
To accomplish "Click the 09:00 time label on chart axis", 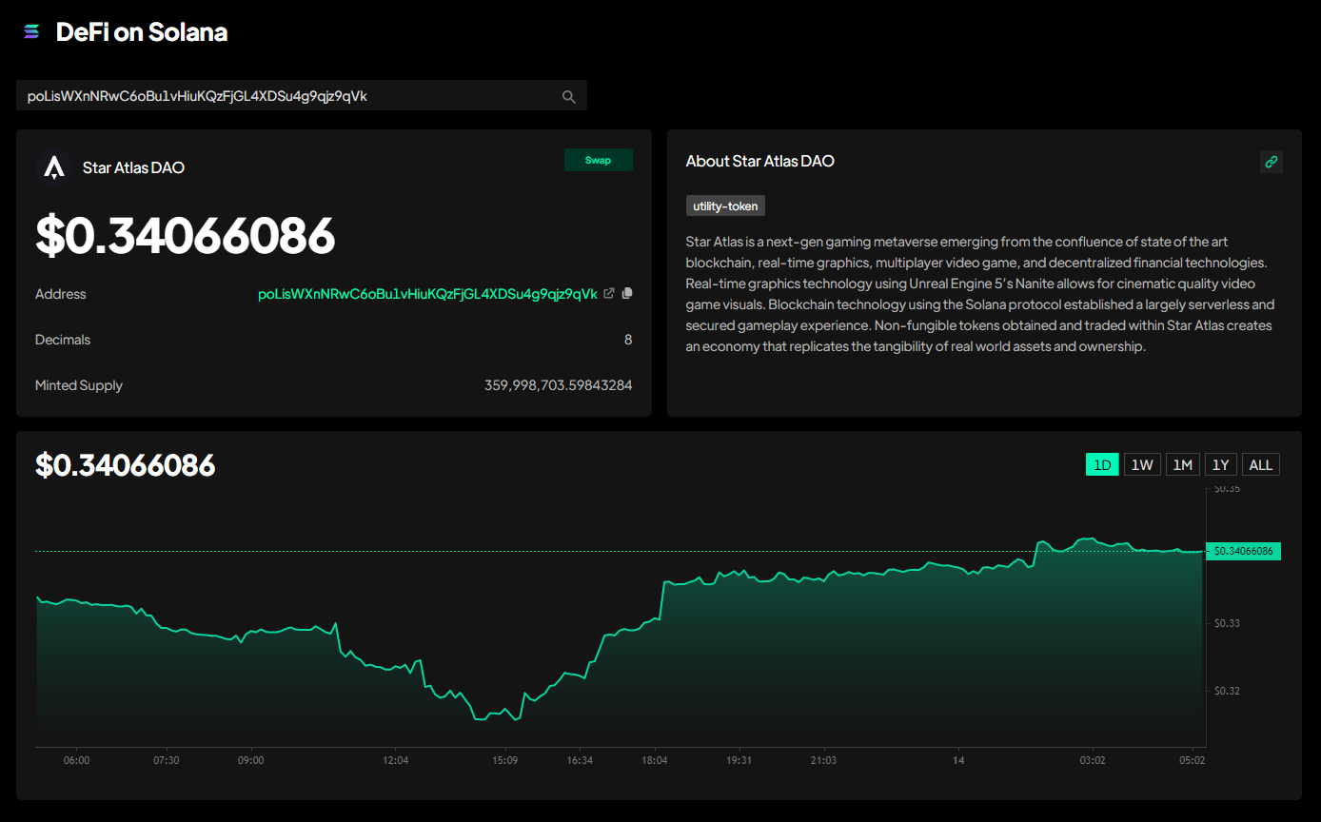I will (251, 760).
